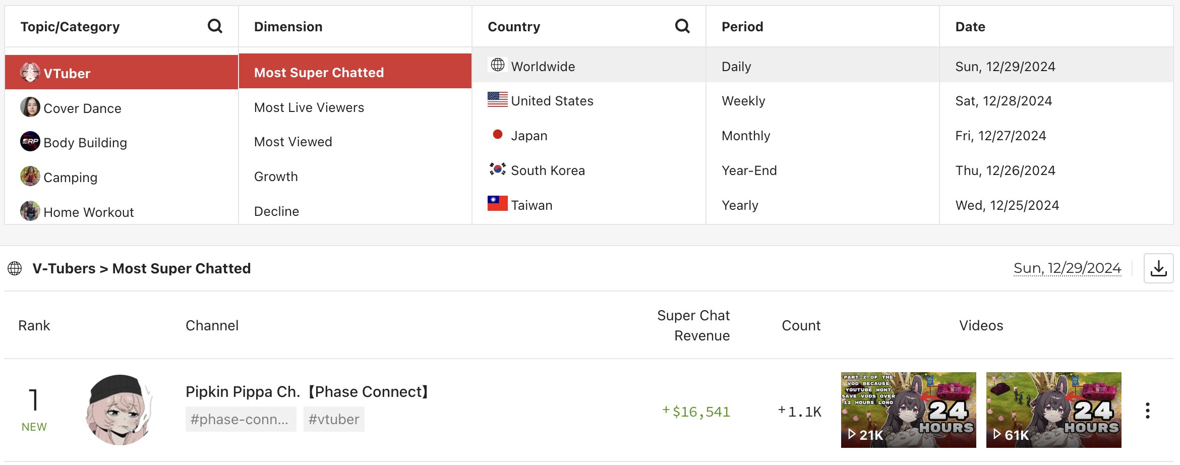
Task: Open the underlined Sun, 12/29/2024 date link
Action: [x=1068, y=268]
